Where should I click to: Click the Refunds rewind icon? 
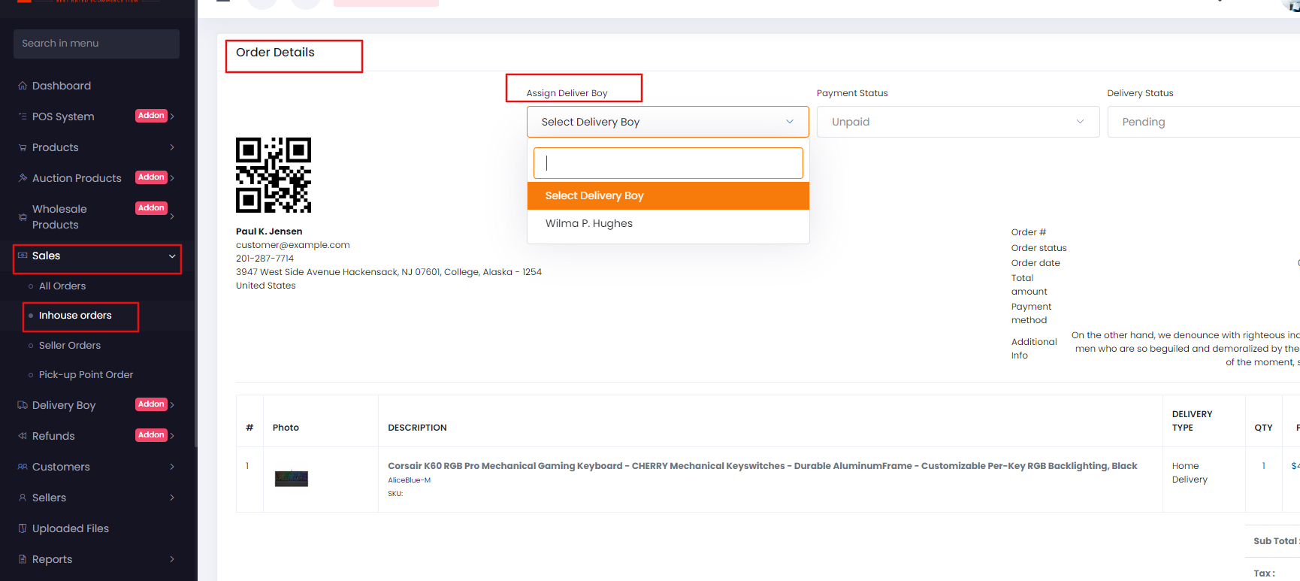(x=23, y=436)
